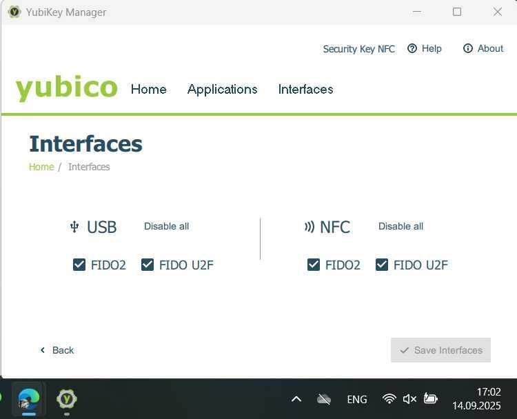Open Wi-Fi network settings icon

389,399
